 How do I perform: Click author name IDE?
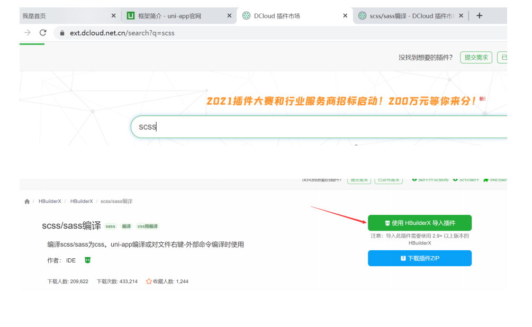71,260
